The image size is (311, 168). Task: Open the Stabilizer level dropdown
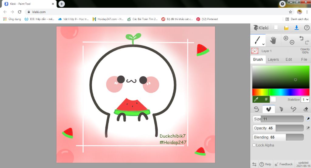click(x=305, y=100)
